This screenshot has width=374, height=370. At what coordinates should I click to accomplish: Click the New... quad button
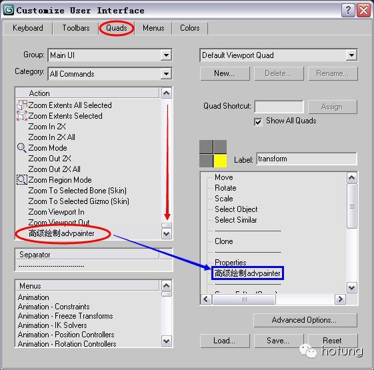coord(225,73)
